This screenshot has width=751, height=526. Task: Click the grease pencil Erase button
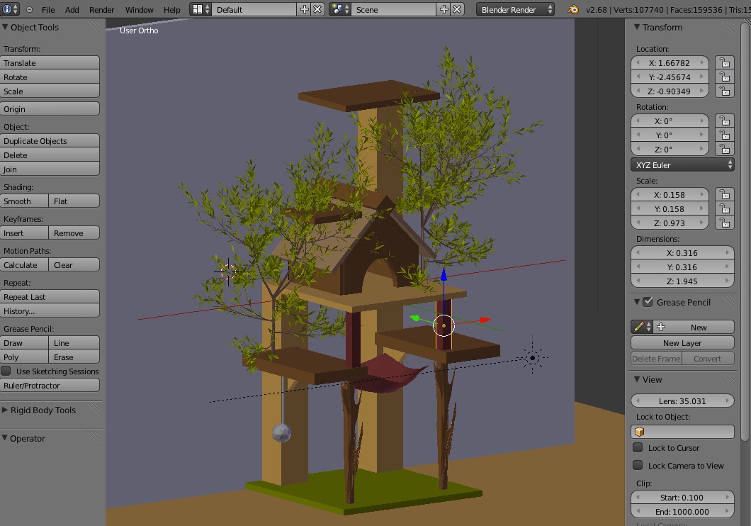(x=74, y=357)
